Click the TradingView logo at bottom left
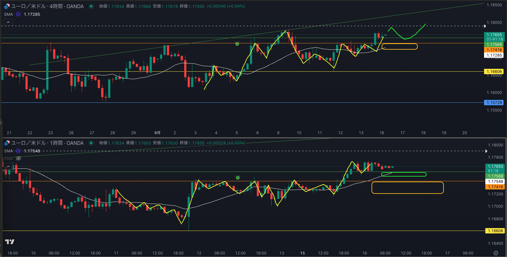Image resolution: width=507 pixels, height=257 pixels. tap(10, 242)
